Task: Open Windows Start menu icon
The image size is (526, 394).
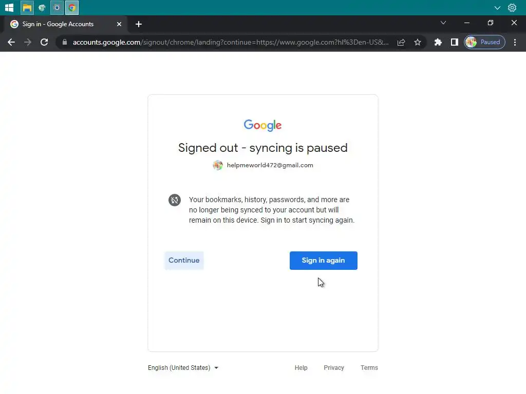Action: 9,8
